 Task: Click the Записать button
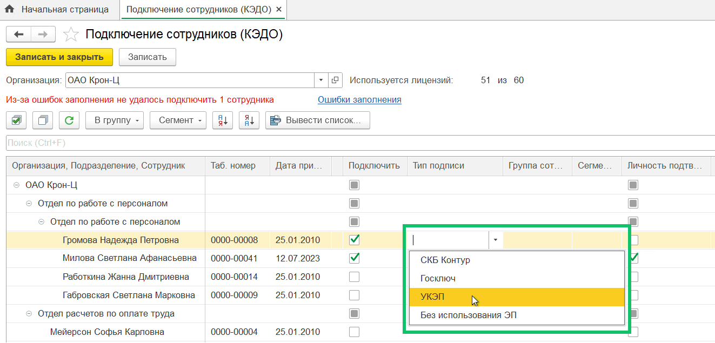click(x=148, y=57)
